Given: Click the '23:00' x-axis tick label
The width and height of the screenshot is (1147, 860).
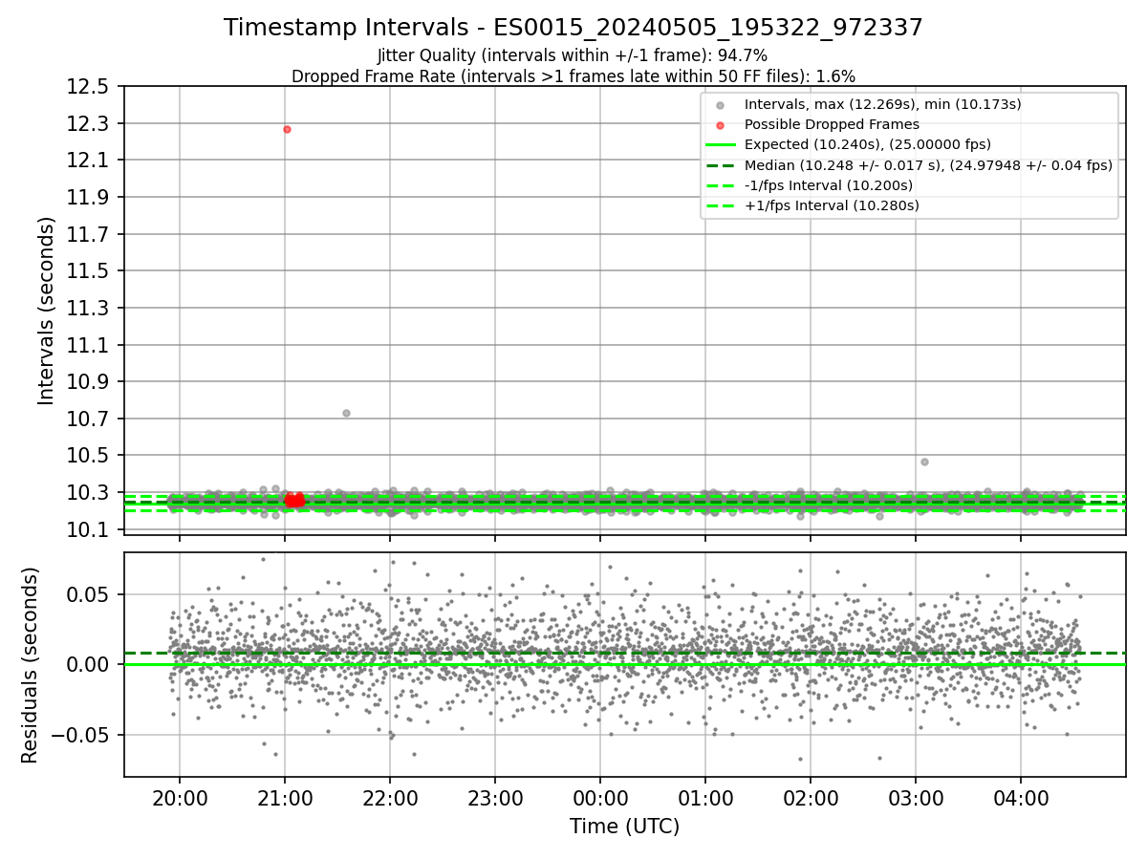Looking at the screenshot, I should (495, 798).
